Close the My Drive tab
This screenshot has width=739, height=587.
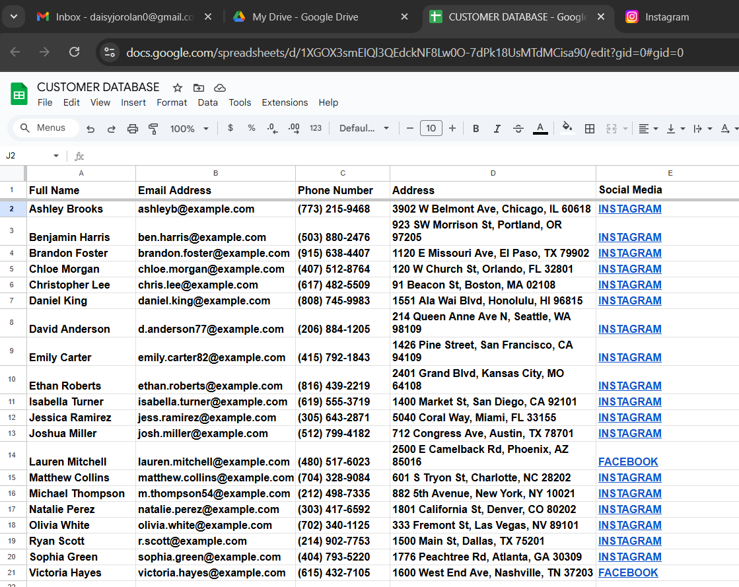click(404, 17)
